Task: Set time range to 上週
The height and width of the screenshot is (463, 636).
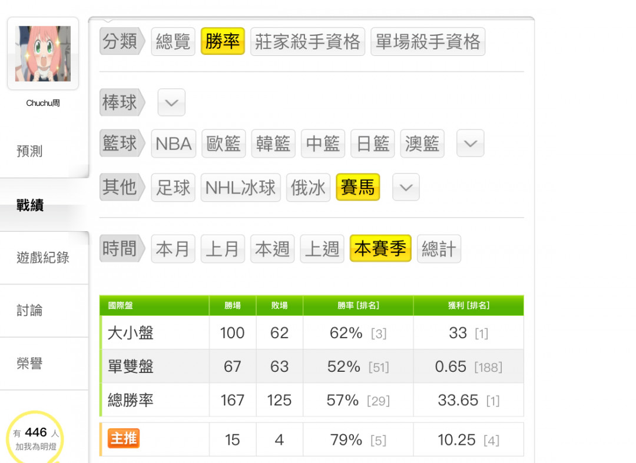Action: (x=322, y=249)
